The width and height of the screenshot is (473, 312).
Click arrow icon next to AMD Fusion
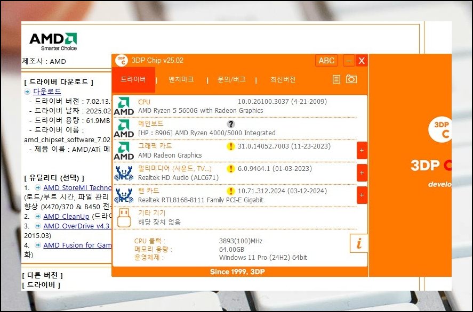point(38,245)
